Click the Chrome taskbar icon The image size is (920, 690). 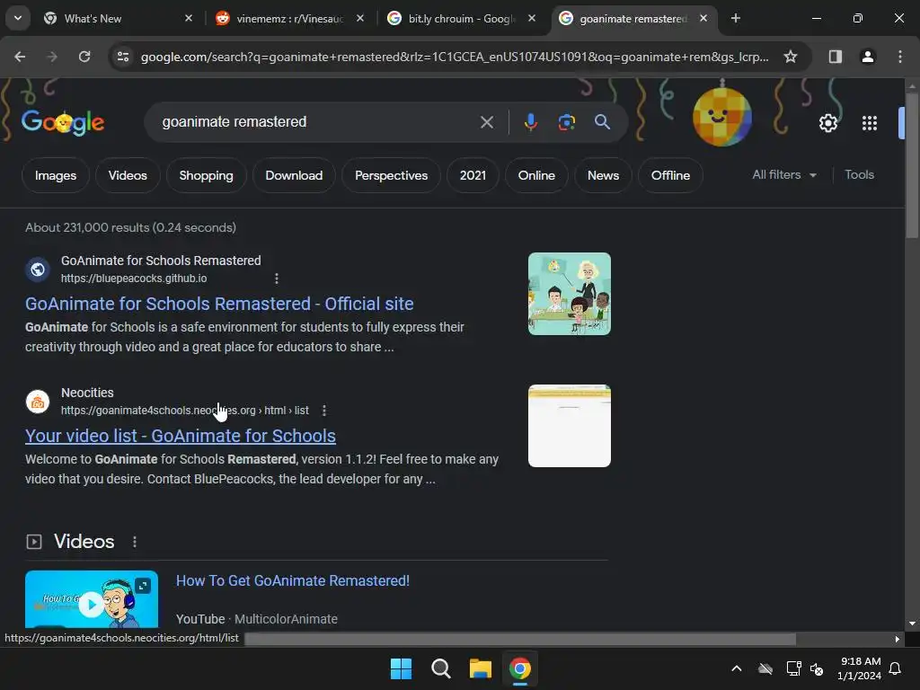click(520, 668)
